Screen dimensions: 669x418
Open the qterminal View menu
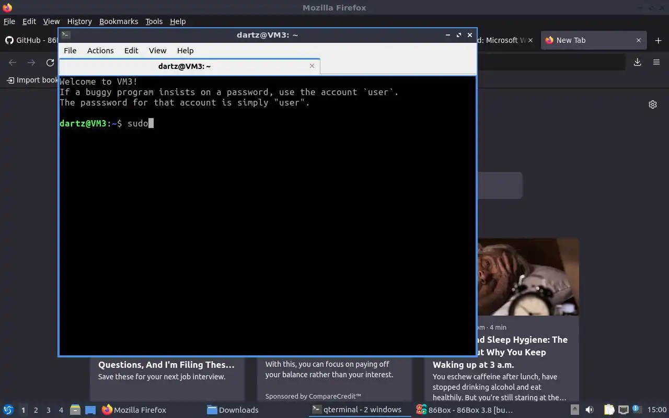point(157,51)
